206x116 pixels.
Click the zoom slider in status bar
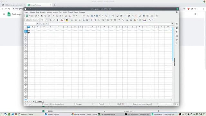click(x=165, y=104)
